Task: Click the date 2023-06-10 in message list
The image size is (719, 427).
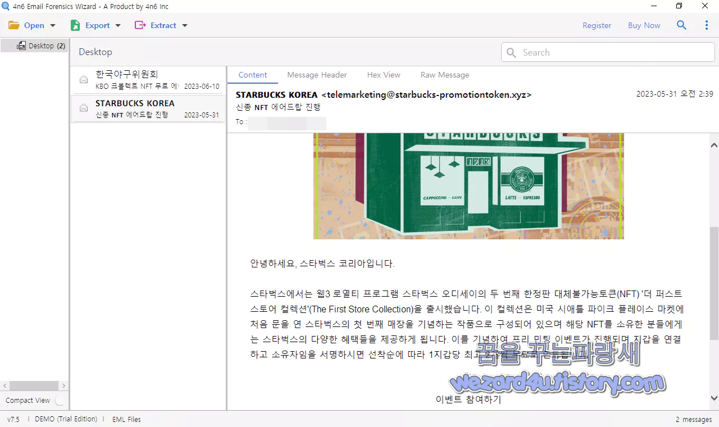Action: click(x=202, y=87)
